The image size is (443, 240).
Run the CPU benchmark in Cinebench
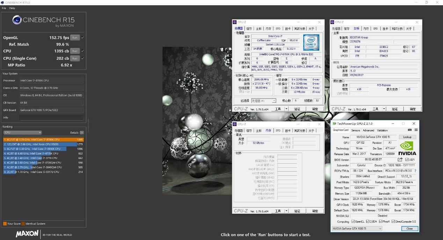click(74, 51)
